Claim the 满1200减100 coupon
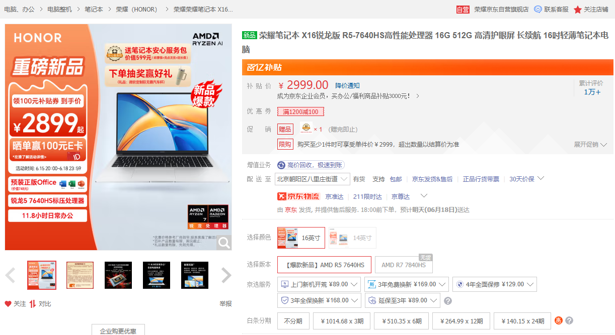 [x=300, y=111]
